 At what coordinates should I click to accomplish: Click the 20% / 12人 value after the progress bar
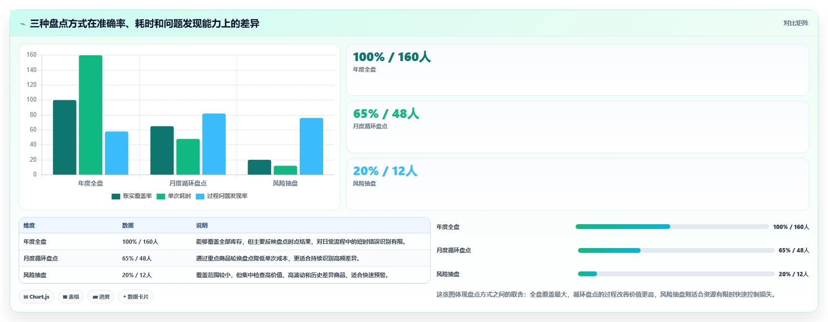[x=794, y=274]
